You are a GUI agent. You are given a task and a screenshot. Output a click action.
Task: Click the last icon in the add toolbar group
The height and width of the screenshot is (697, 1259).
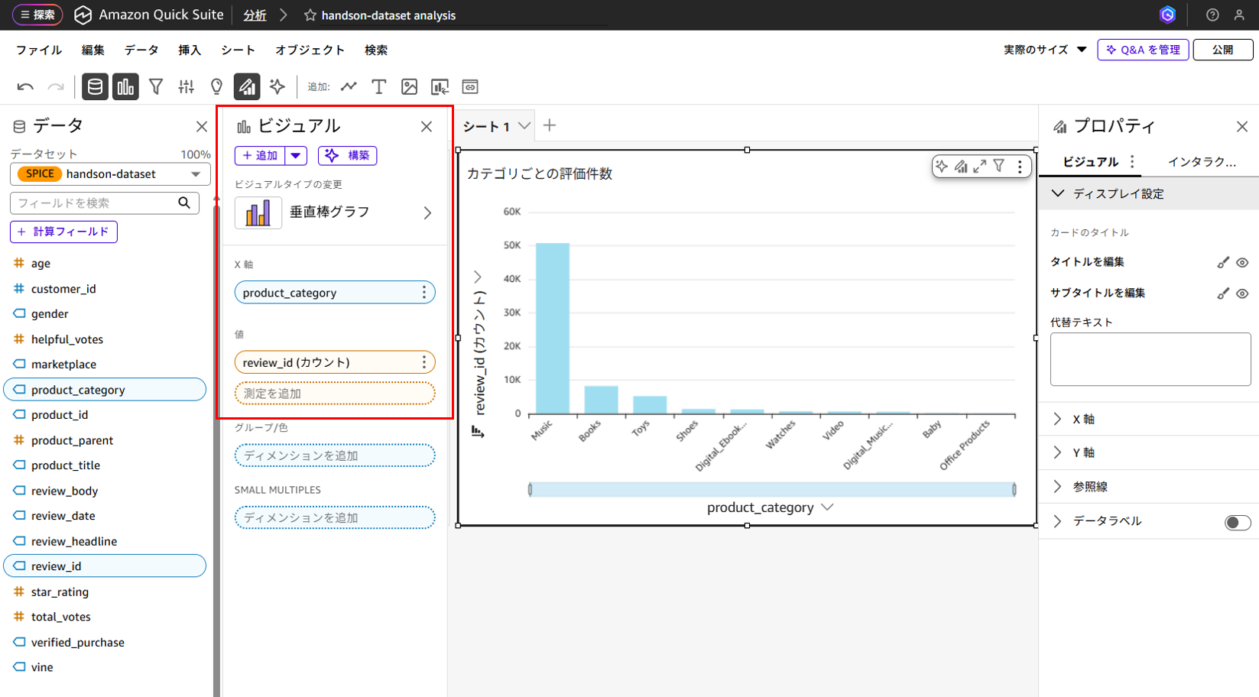(x=470, y=87)
